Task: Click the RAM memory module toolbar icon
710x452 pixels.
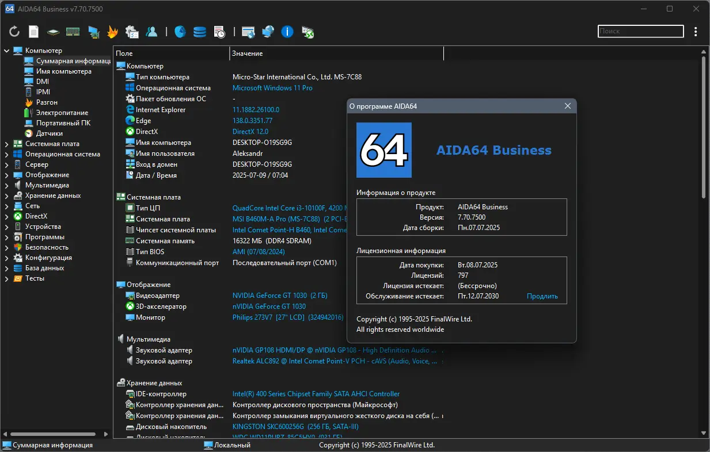Action: click(73, 32)
